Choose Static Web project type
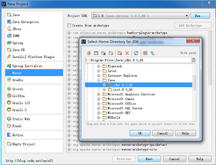Screen dimensions: 216x165 coord(34,119)
